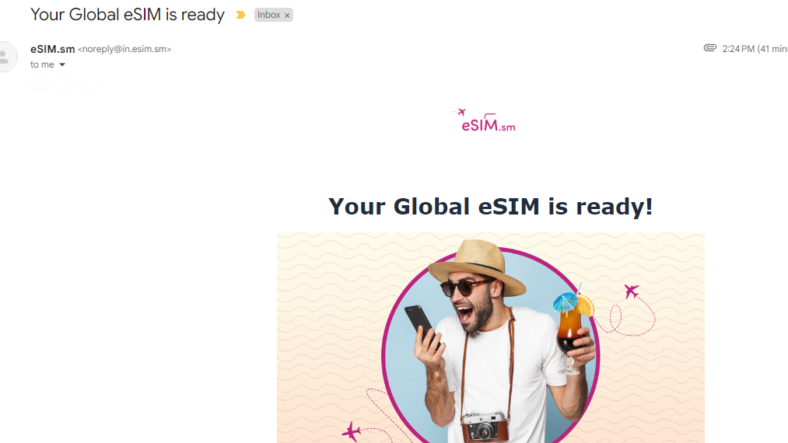This screenshot has width=788, height=443.
Task: Click the email subject line at top
Action: [127, 15]
